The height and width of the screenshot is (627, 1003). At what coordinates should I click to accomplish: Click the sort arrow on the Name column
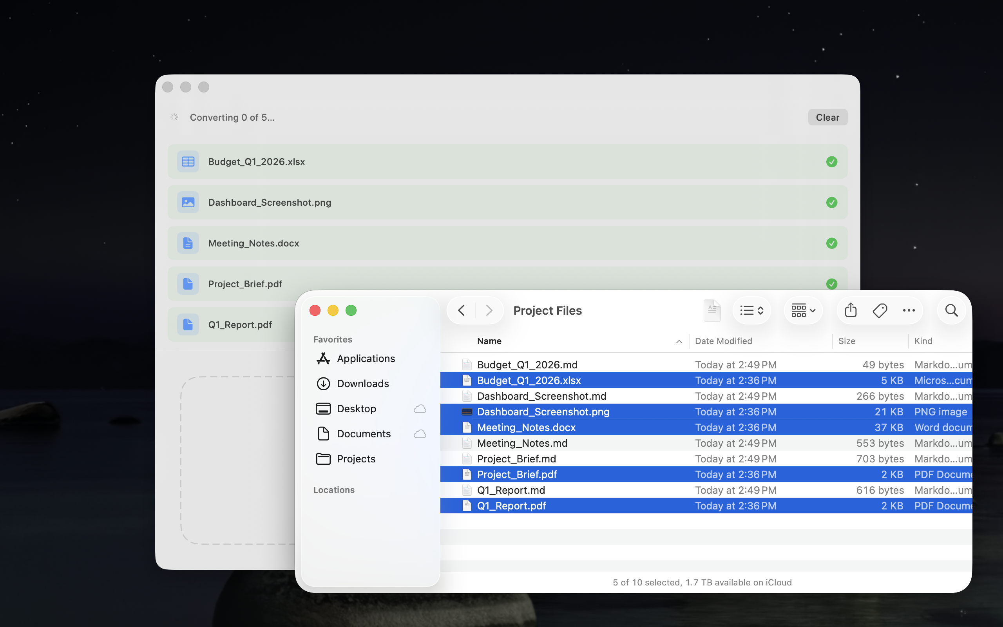679,341
